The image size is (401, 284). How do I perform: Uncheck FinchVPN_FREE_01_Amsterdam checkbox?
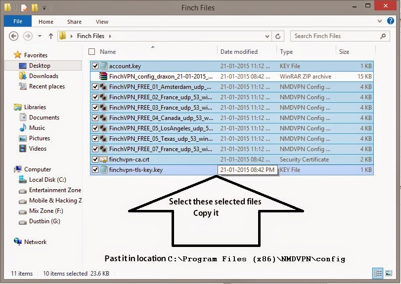point(95,86)
